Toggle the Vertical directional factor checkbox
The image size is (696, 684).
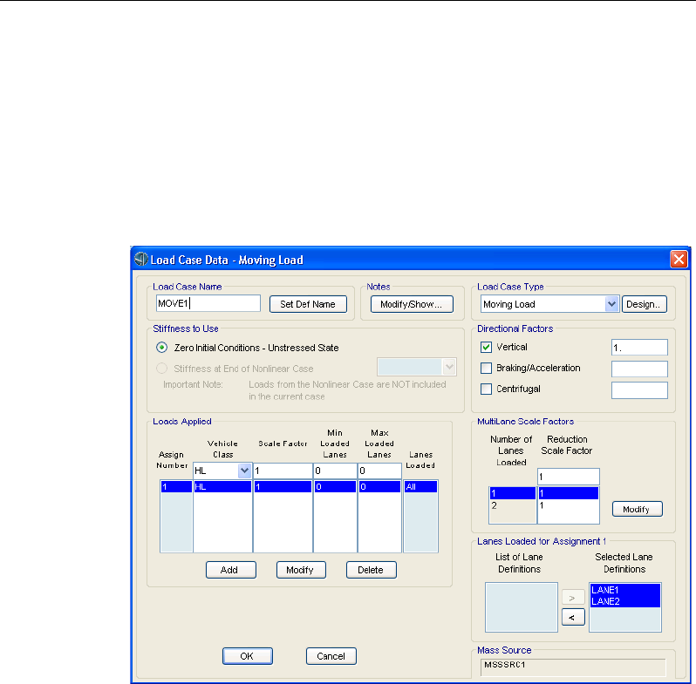click(487, 347)
